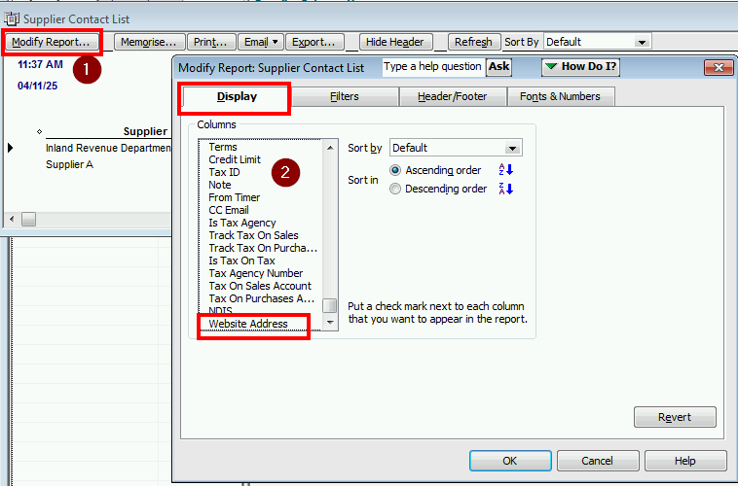Screen dimensions: 738x486
Task: Close the Modify Report dialog
Action: 719,67
